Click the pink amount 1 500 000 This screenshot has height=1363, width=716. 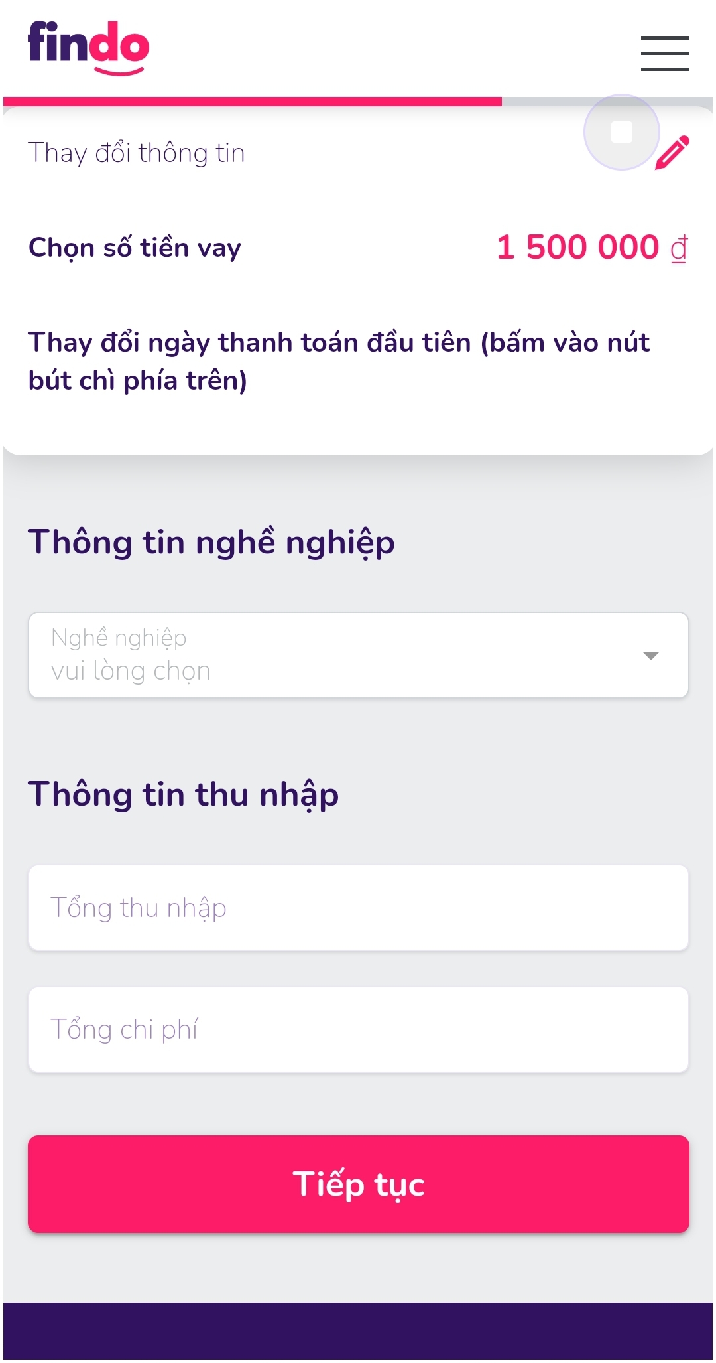(575, 247)
